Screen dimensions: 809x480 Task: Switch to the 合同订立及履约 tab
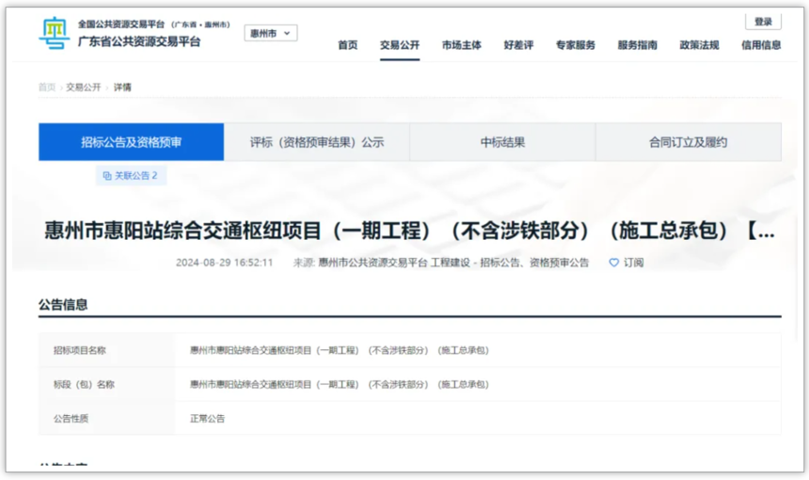689,142
